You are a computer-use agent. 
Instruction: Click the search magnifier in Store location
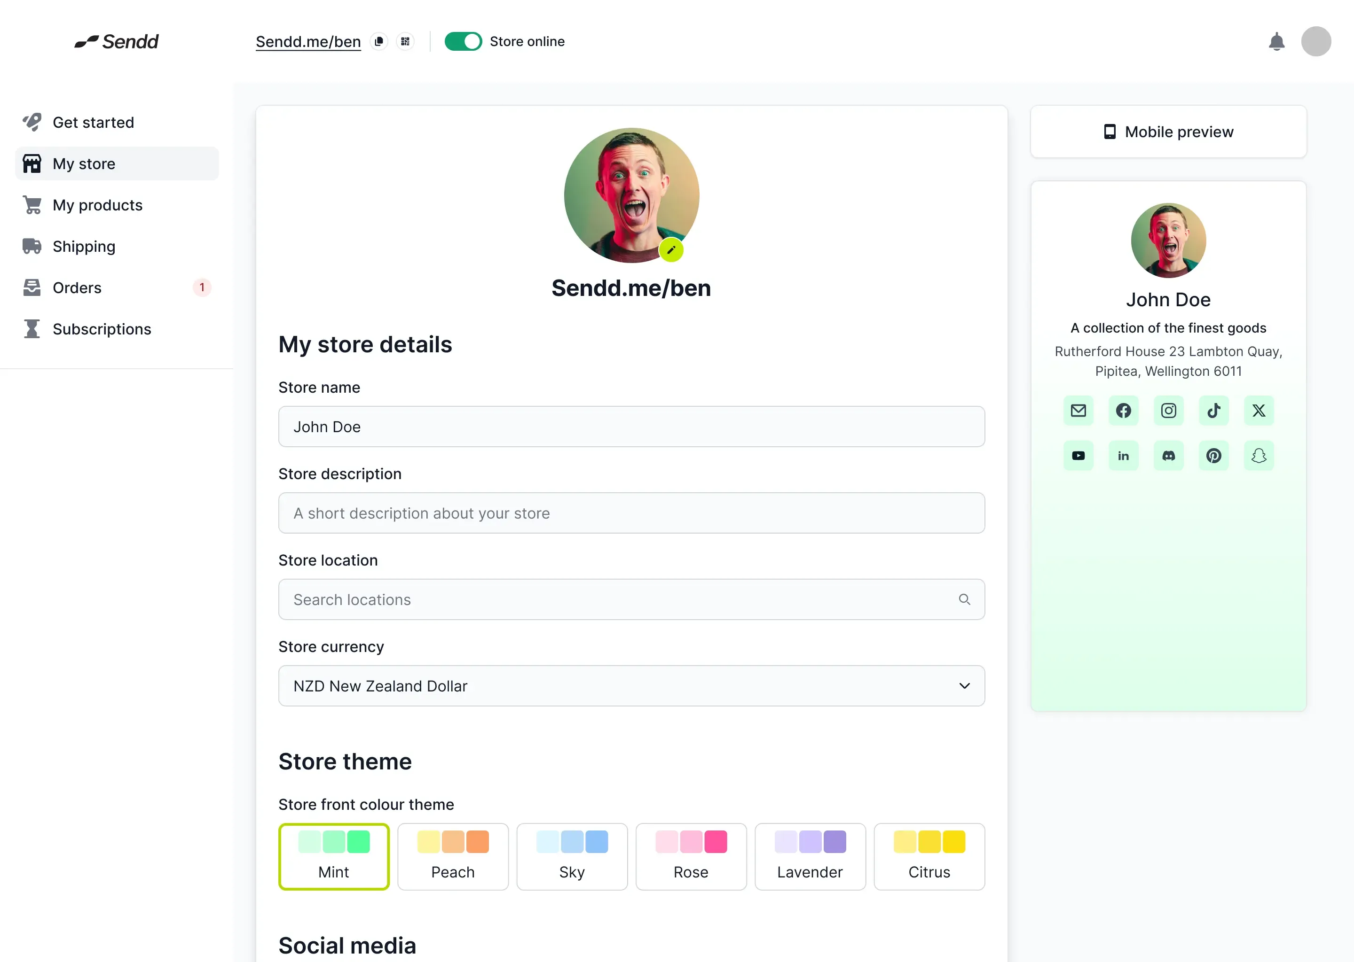click(x=965, y=599)
